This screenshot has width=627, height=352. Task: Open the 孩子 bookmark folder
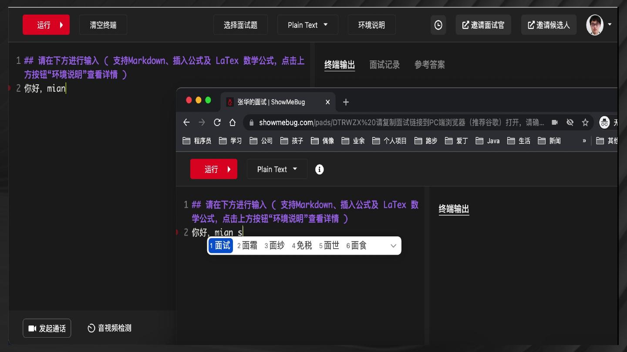pos(292,141)
